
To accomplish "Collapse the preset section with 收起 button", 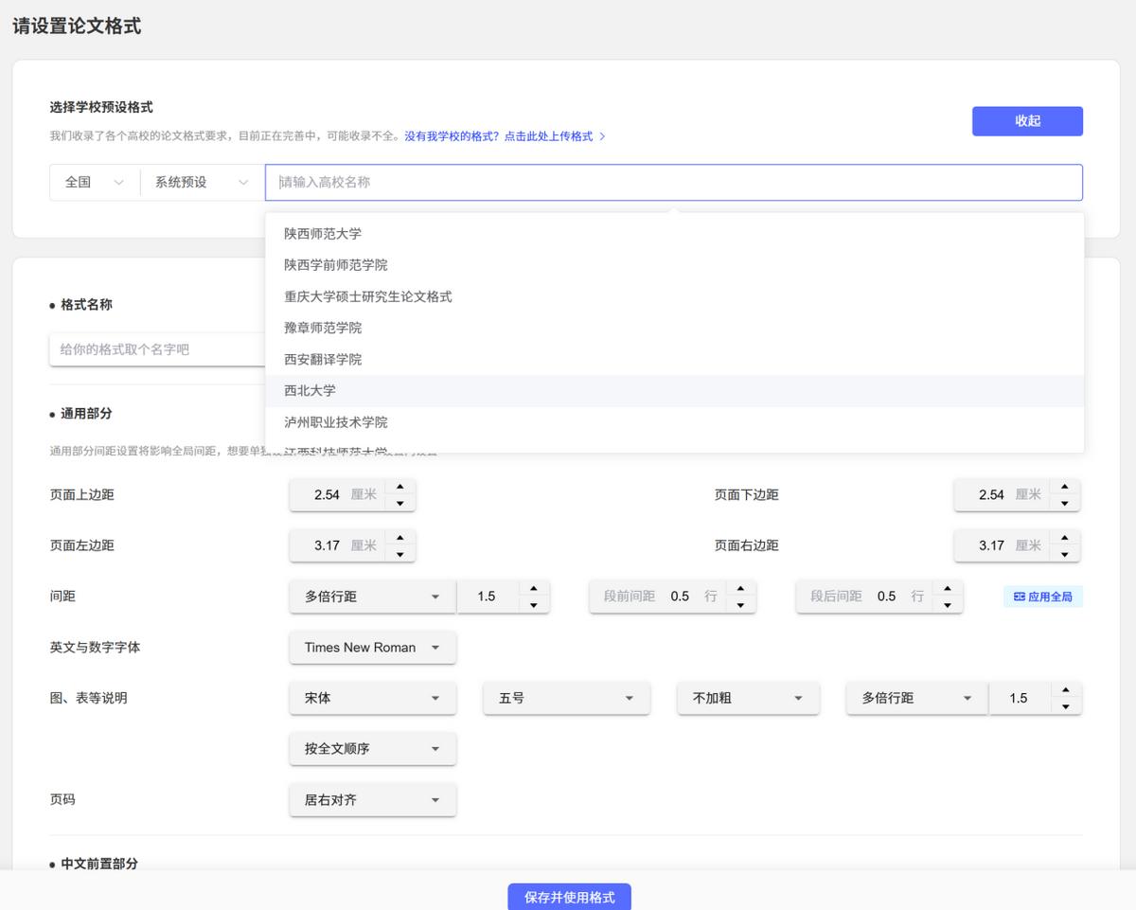I will coord(1027,121).
